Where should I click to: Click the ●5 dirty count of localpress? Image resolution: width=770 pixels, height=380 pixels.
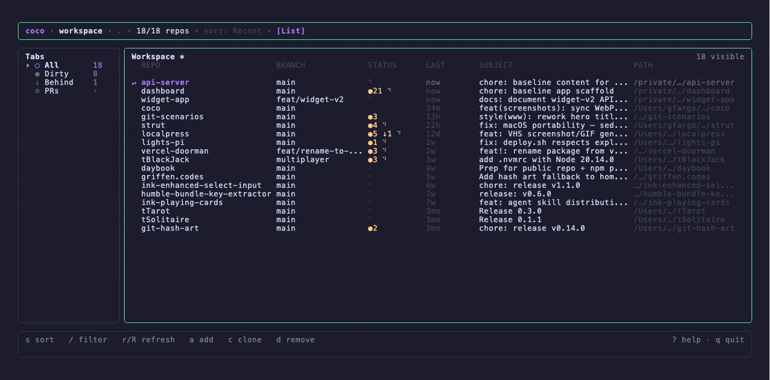coord(373,134)
